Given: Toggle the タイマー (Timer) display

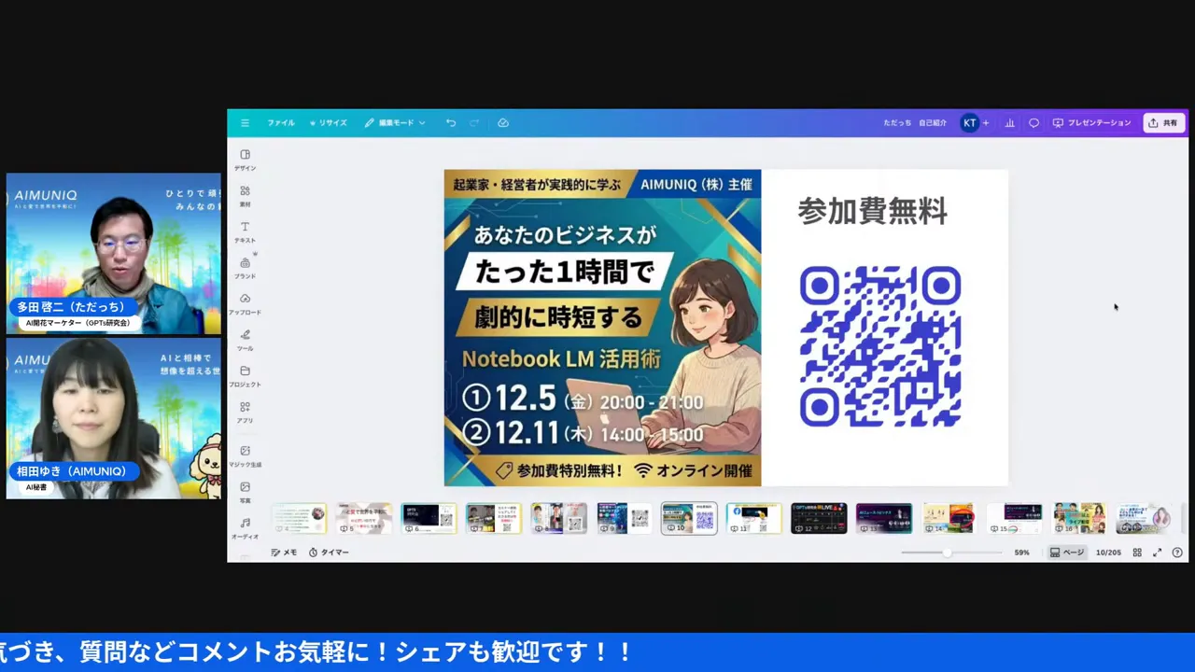Looking at the screenshot, I should (329, 552).
